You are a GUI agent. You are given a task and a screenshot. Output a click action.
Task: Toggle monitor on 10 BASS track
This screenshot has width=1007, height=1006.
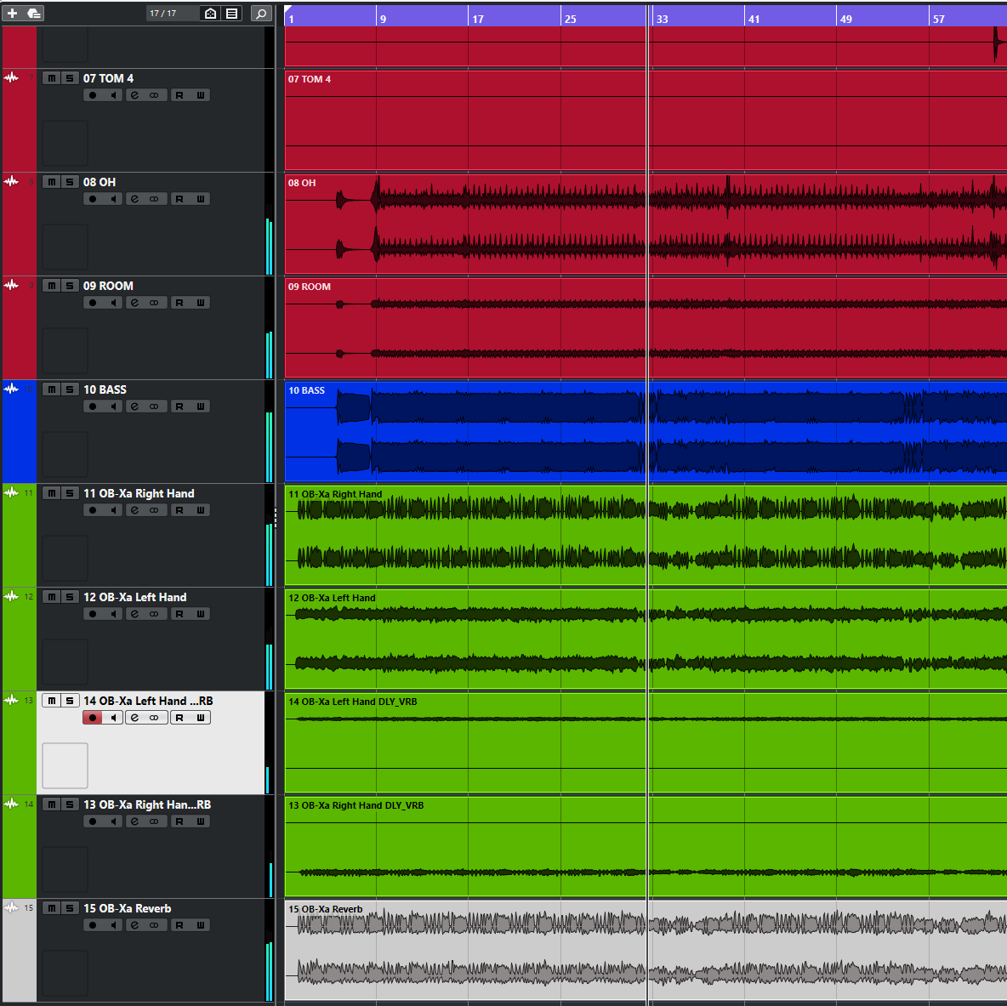tap(113, 406)
